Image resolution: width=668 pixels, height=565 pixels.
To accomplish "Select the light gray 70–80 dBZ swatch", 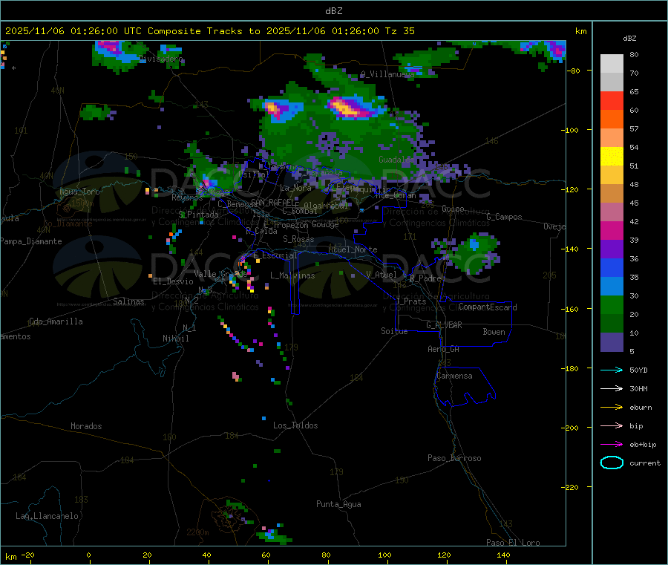I will [612, 64].
